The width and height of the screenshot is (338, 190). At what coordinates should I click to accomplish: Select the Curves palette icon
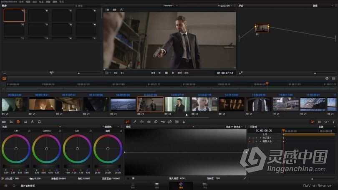tap(128, 122)
